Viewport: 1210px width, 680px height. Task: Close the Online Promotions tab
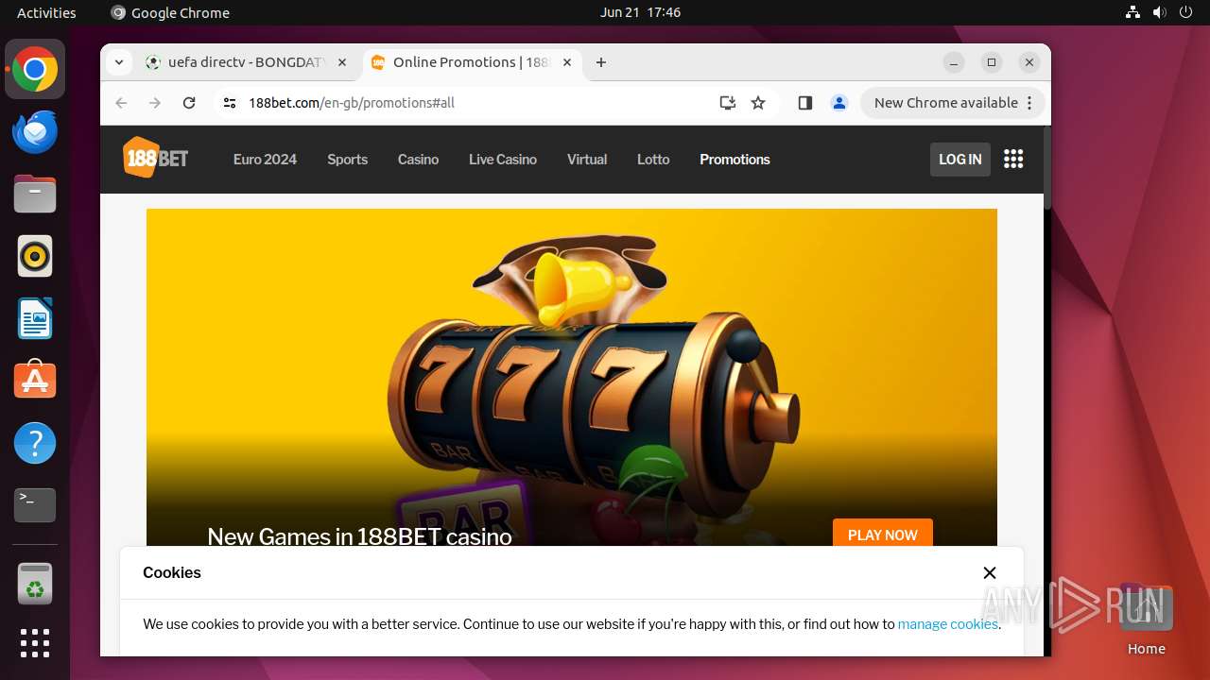pyautogui.click(x=567, y=62)
